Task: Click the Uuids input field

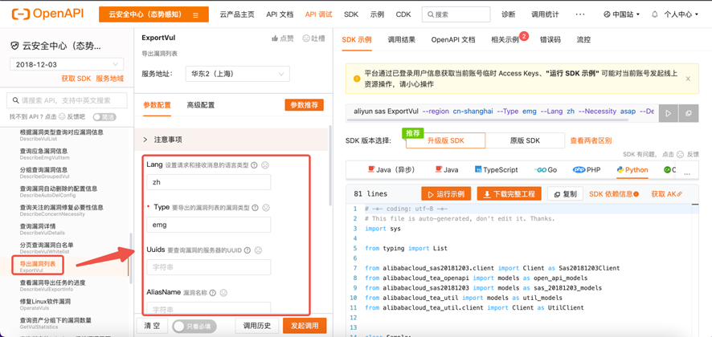Action: tap(209, 267)
